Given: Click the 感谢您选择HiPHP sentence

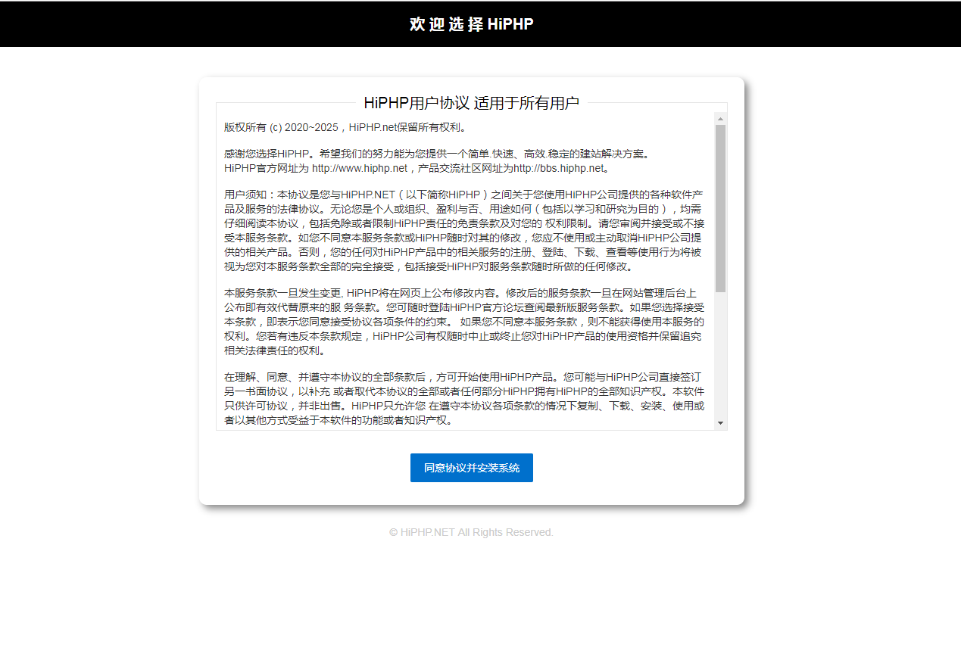Looking at the screenshot, I should pos(436,154).
